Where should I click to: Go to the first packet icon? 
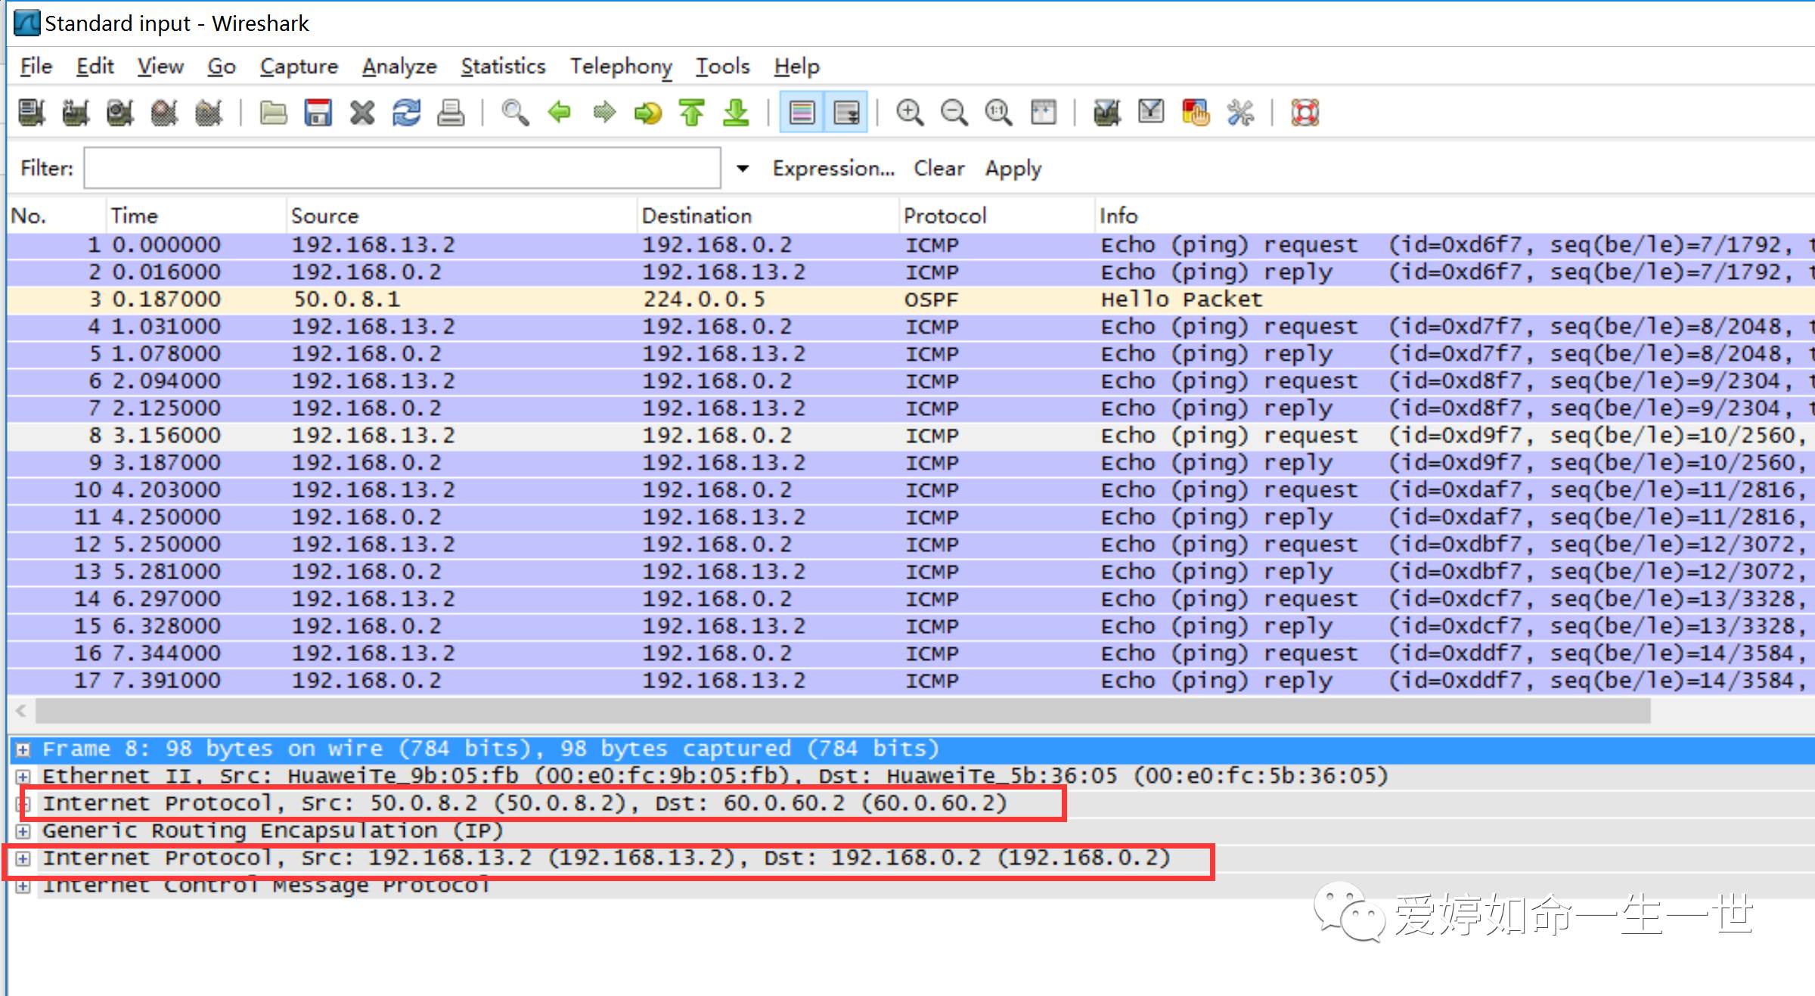[x=692, y=113]
